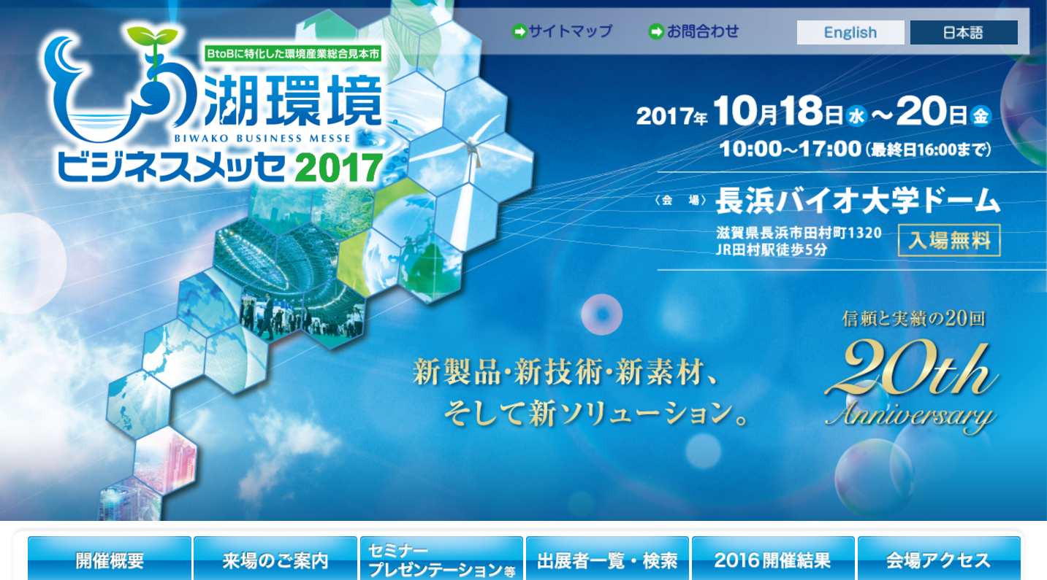This screenshot has width=1047, height=580.
Task: Click the text 信頼と実績の20回
Action: click(x=913, y=319)
